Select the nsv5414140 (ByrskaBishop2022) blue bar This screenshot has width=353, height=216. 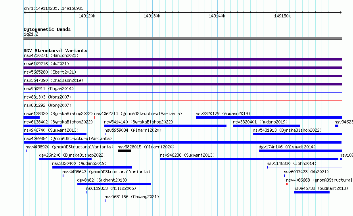tap(165, 126)
